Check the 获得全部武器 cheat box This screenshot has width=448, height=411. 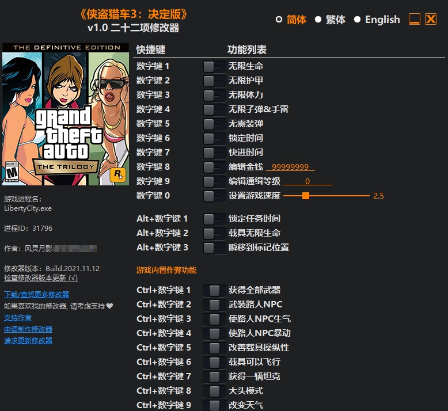point(214,290)
